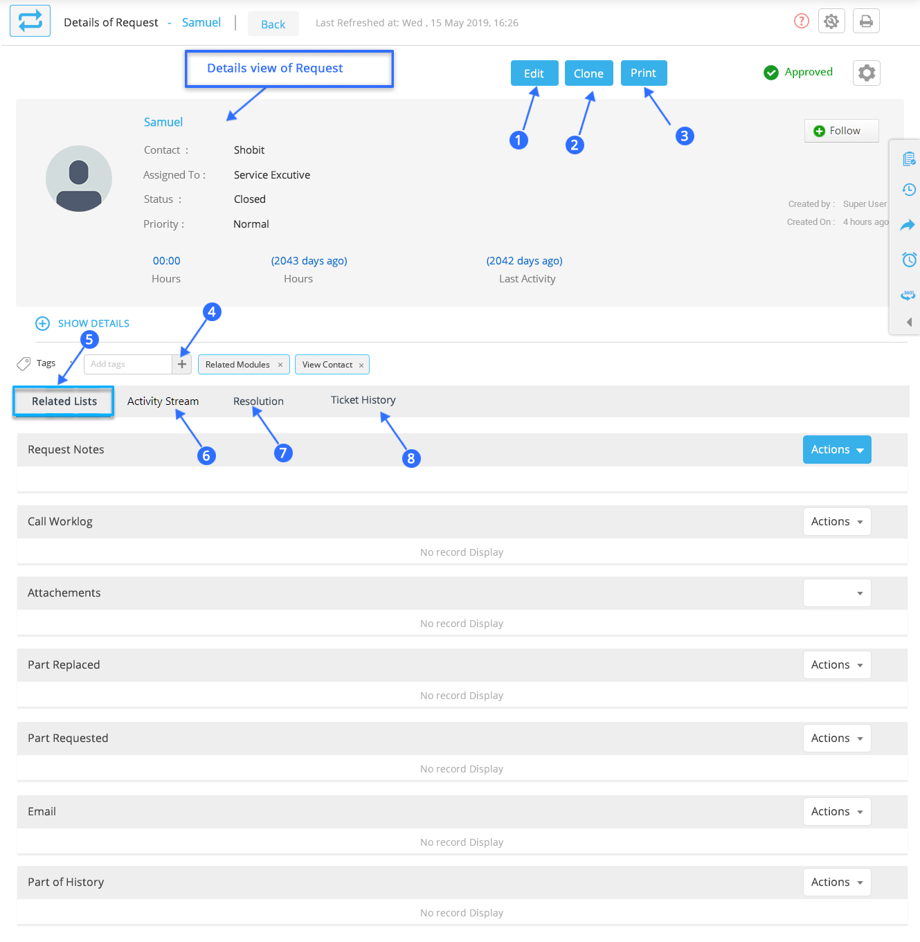The width and height of the screenshot is (920, 942).
Task: Share the request using the forward arrow icon
Action: [908, 225]
